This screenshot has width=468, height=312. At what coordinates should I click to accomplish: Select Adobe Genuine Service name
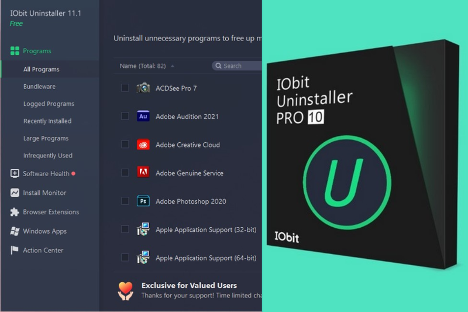pos(189,173)
